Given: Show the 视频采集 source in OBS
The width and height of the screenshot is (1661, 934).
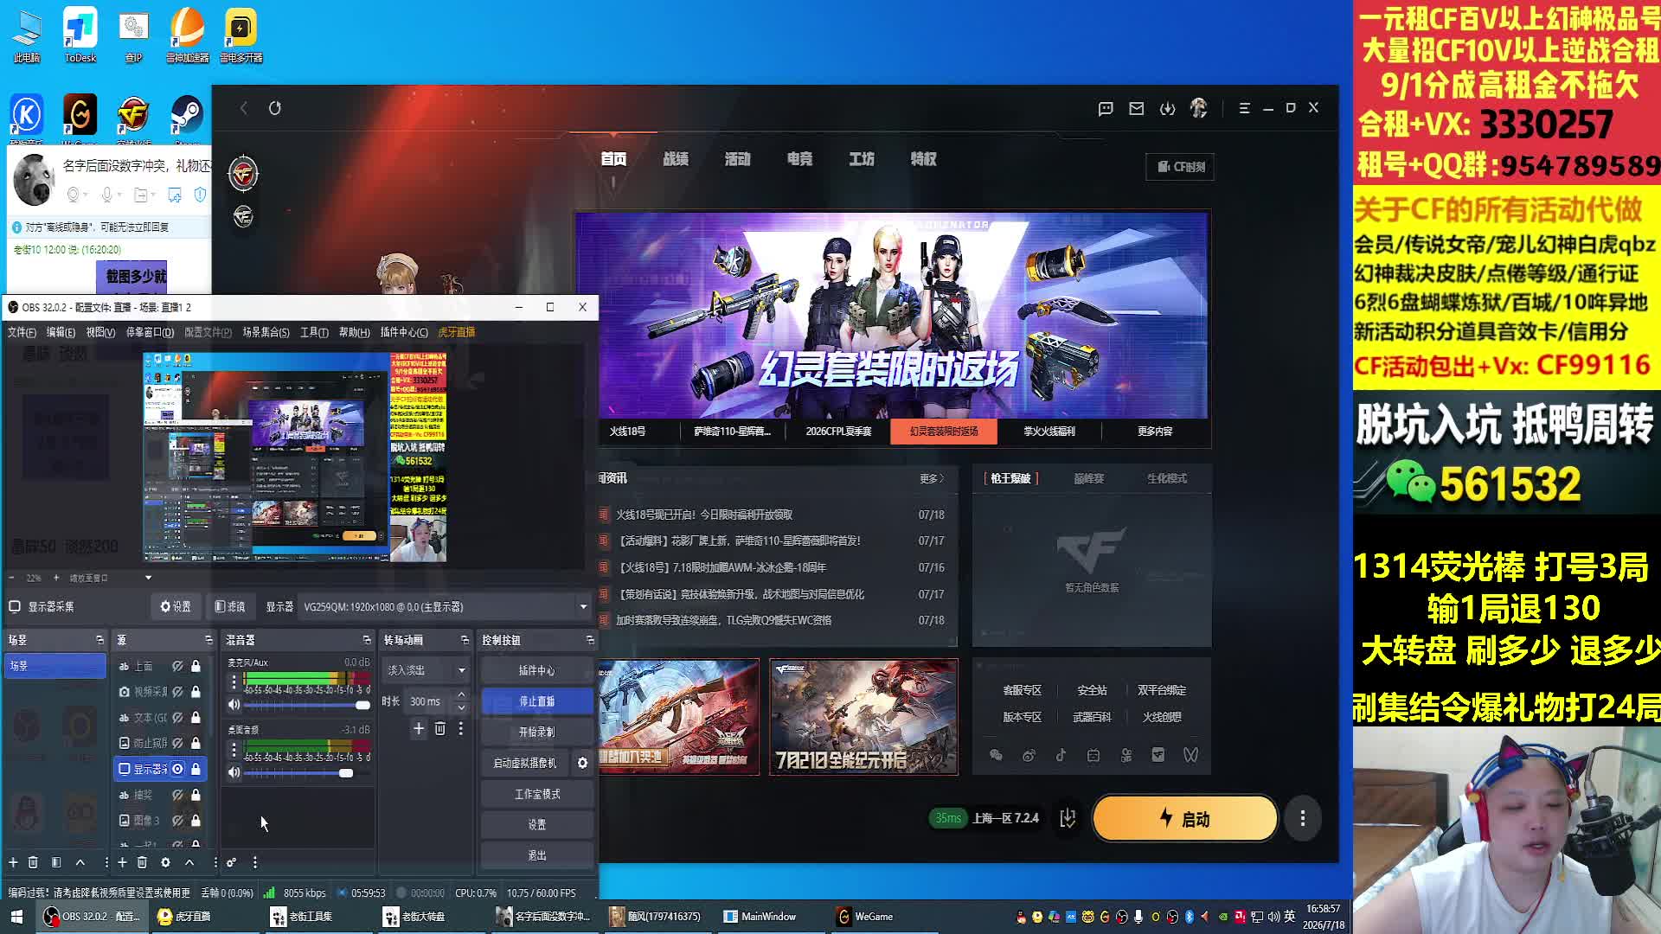Looking at the screenshot, I should [177, 692].
